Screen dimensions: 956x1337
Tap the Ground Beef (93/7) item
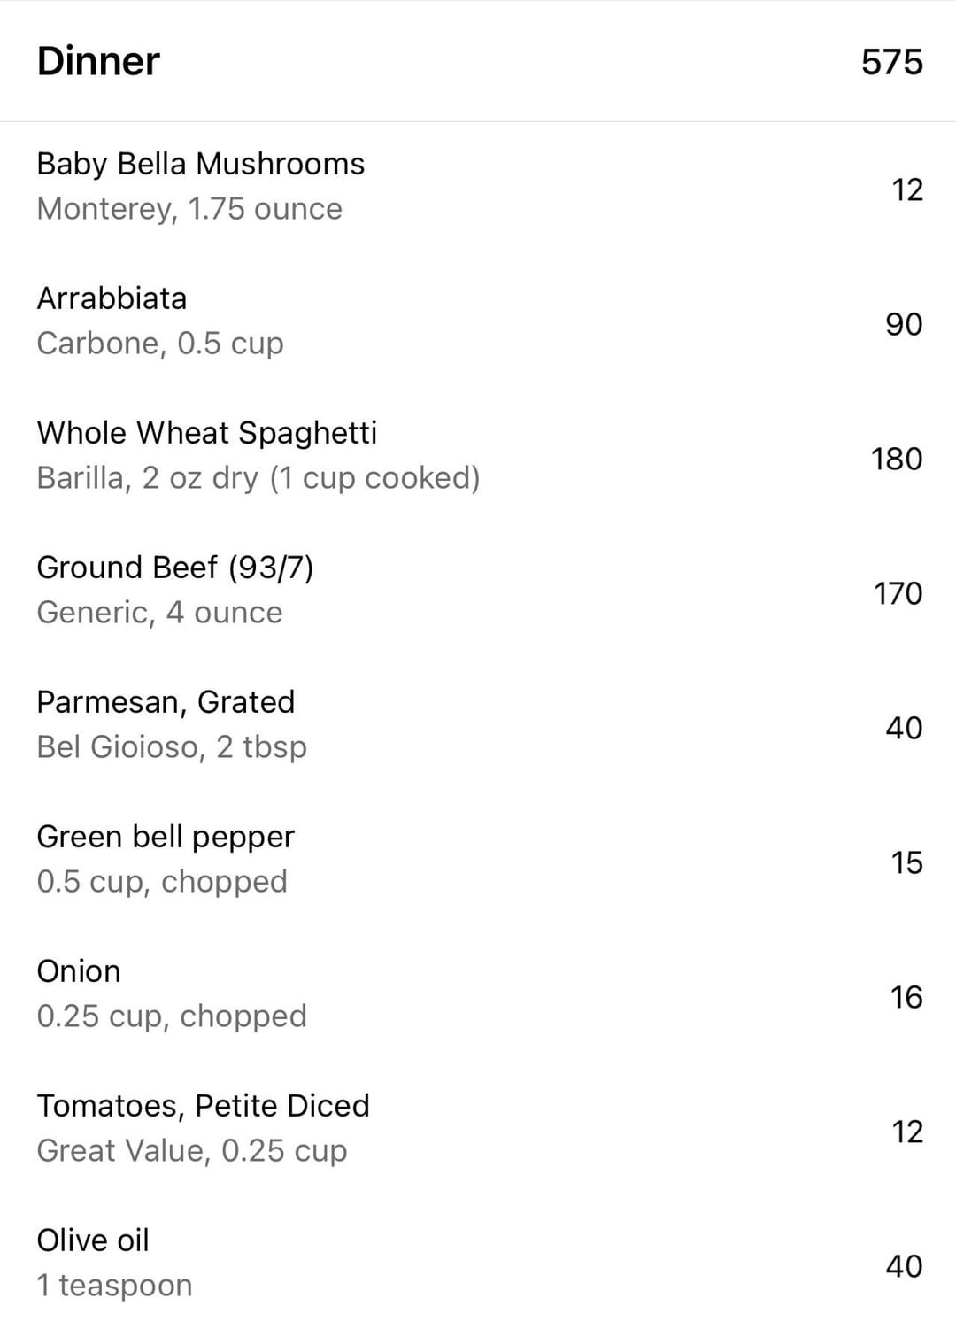(478, 591)
